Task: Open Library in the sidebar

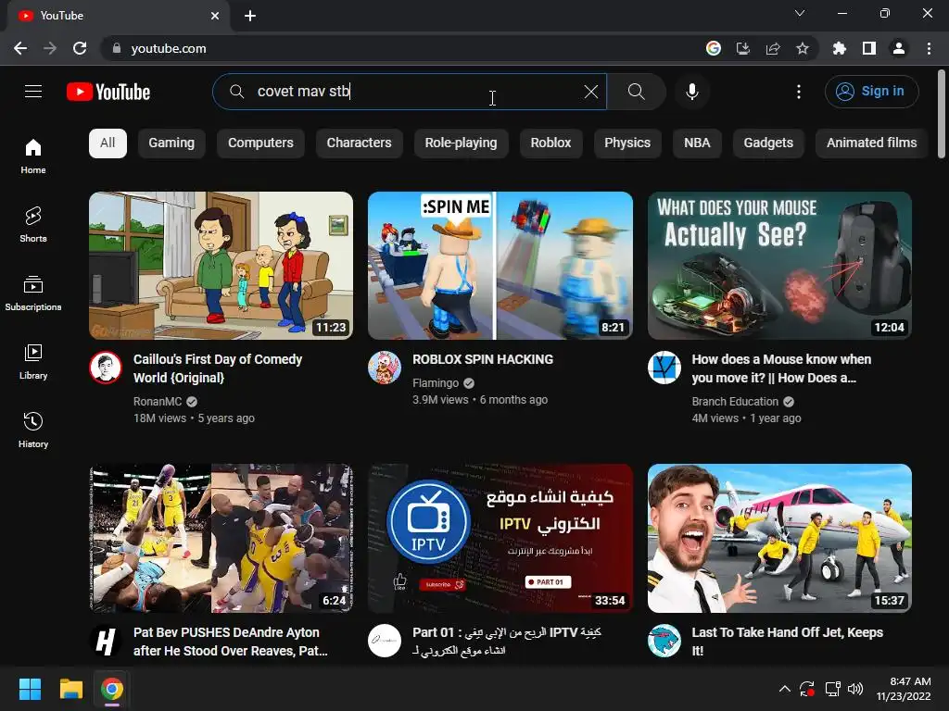Action: click(x=33, y=362)
